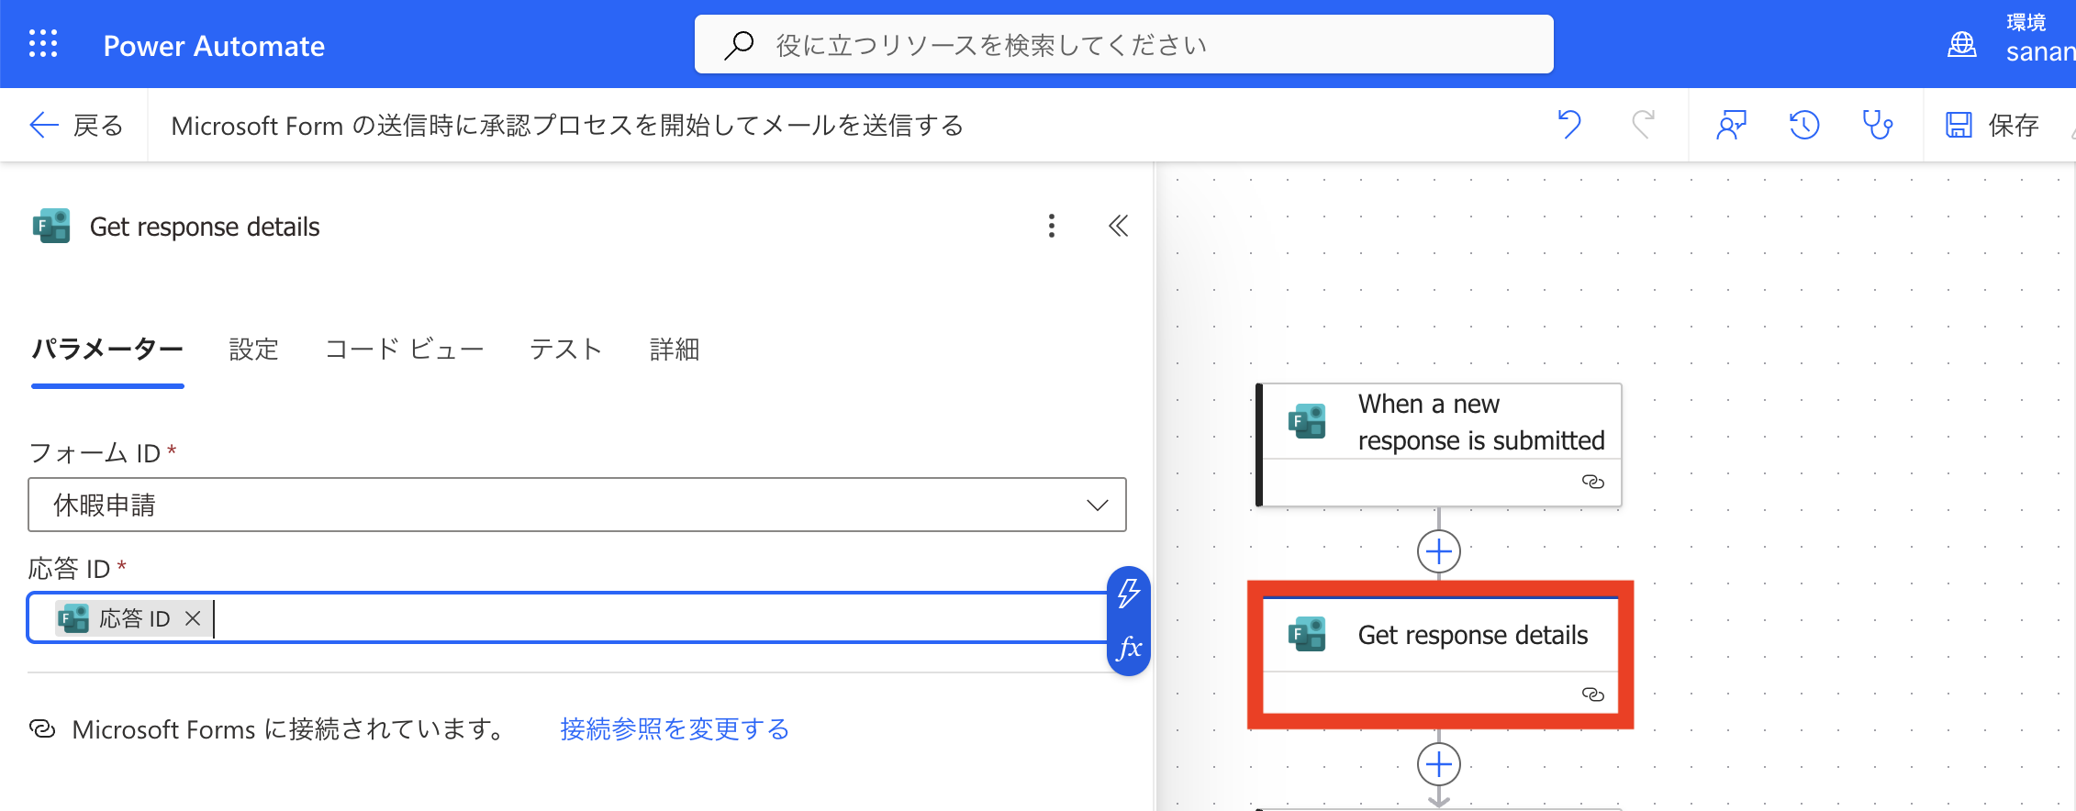Click the connection link icon on trigger card
Image resolution: width=2076 pixels, height=811 pixels.
tap(1593, 482)
